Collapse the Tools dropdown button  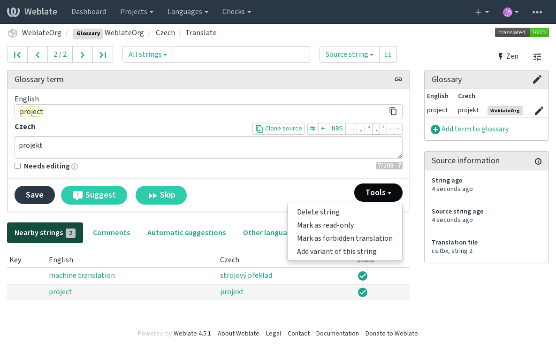pos(378,192)
